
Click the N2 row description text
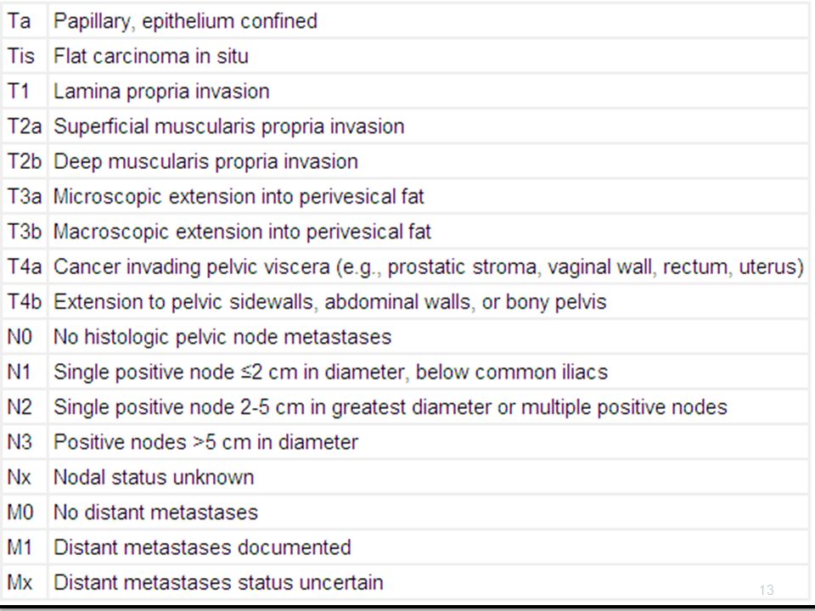391,407
